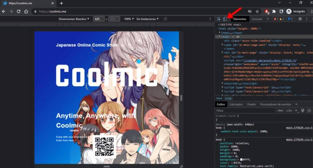Toggle the browser side panel icon
Screen dimensions: 313x168
tap(281, 12)
